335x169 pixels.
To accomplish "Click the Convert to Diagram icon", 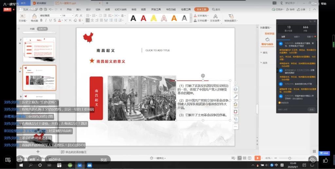I will tap(231, 16).
